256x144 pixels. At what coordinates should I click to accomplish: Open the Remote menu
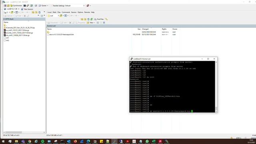point(87,12)
